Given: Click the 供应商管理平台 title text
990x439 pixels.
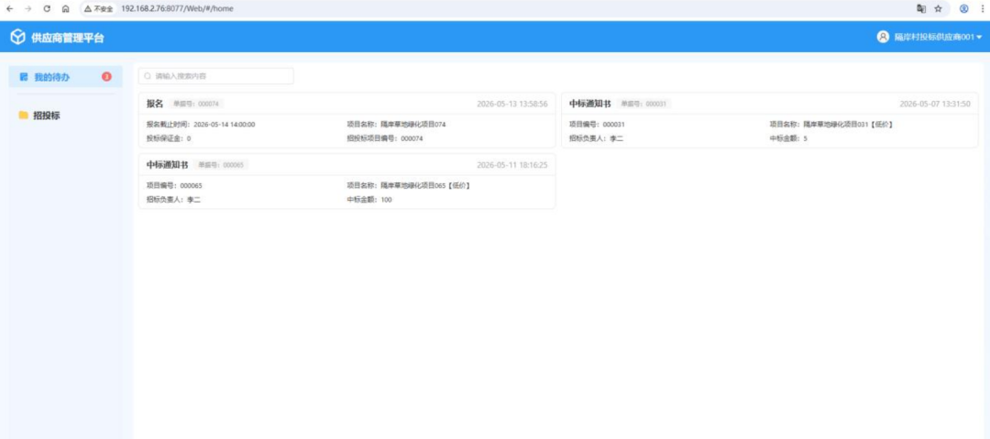Looking at the screenshot, I should pyautogui.click(x=68, y=38).
